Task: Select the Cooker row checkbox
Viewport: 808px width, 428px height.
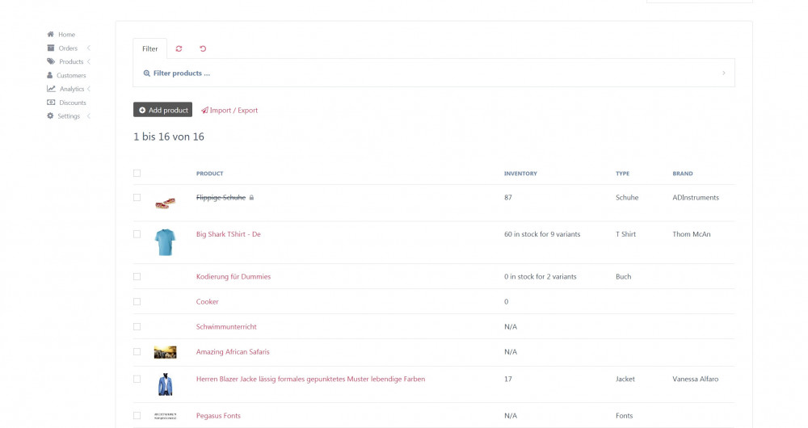Action: click(137, 301)
